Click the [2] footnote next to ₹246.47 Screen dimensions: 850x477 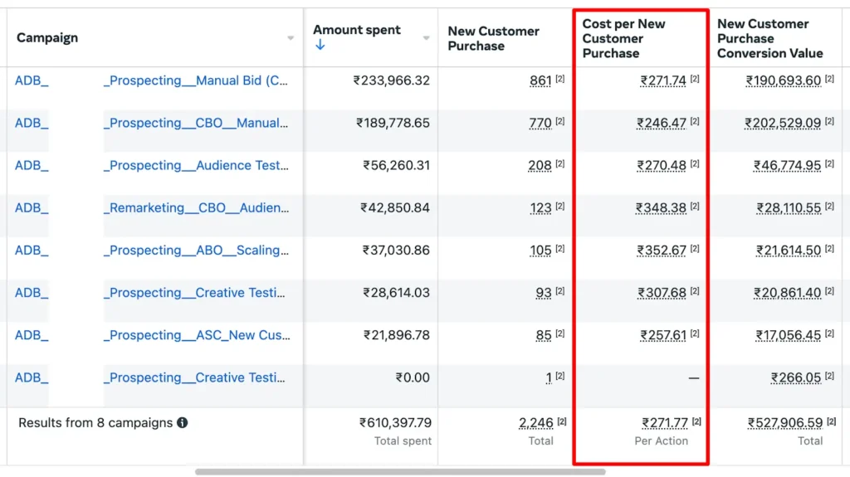695,121
